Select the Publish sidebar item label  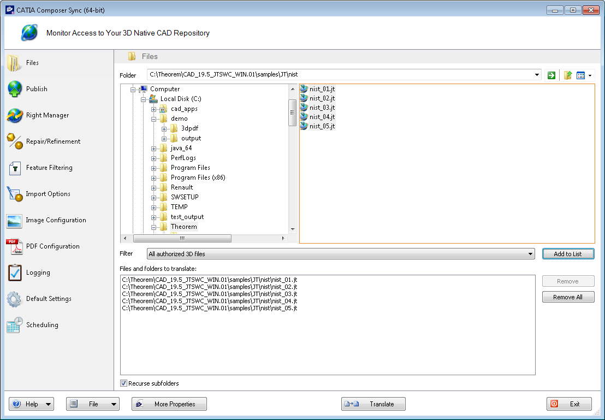37,89
